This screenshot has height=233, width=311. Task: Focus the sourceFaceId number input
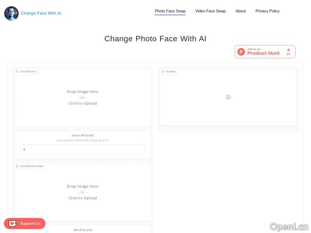[83, 149]
